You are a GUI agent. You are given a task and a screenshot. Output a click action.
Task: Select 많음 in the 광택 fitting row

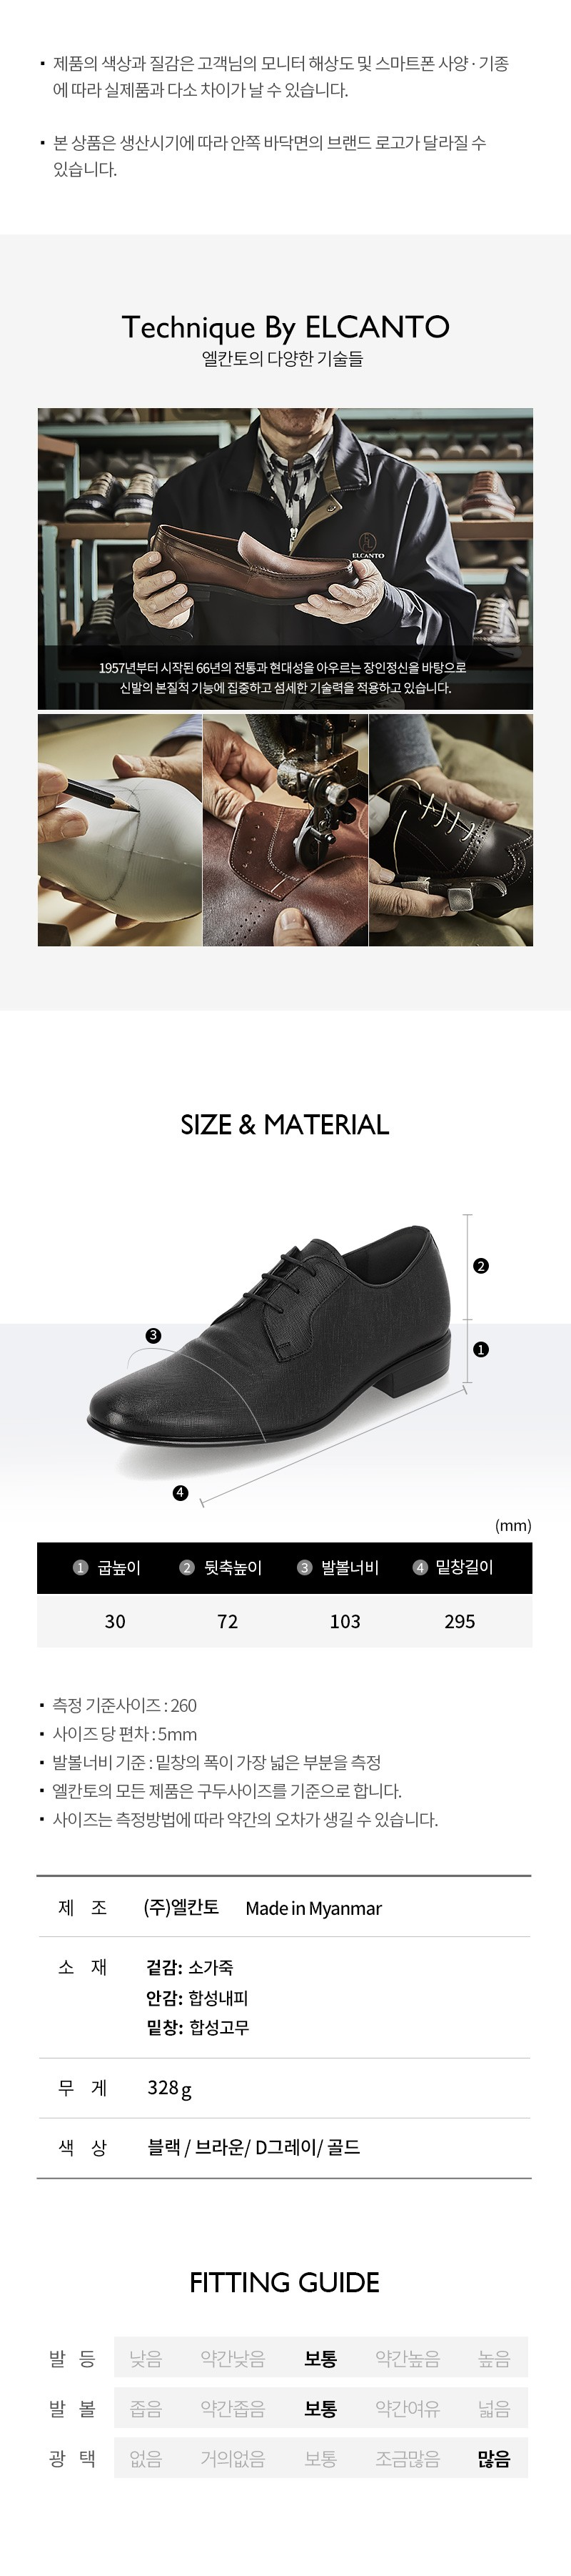[494, 2458]
